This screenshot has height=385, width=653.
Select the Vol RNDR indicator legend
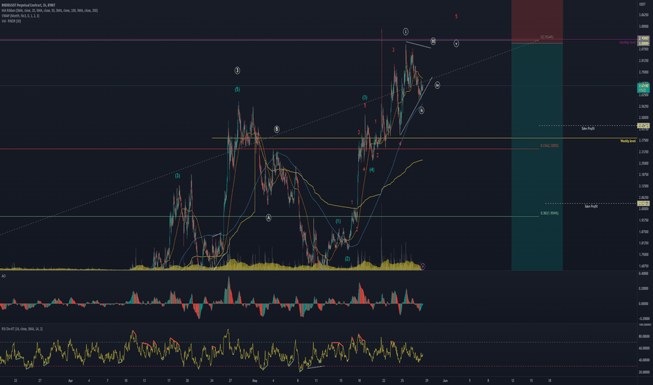pyautogui.click(x=11, y=21)
